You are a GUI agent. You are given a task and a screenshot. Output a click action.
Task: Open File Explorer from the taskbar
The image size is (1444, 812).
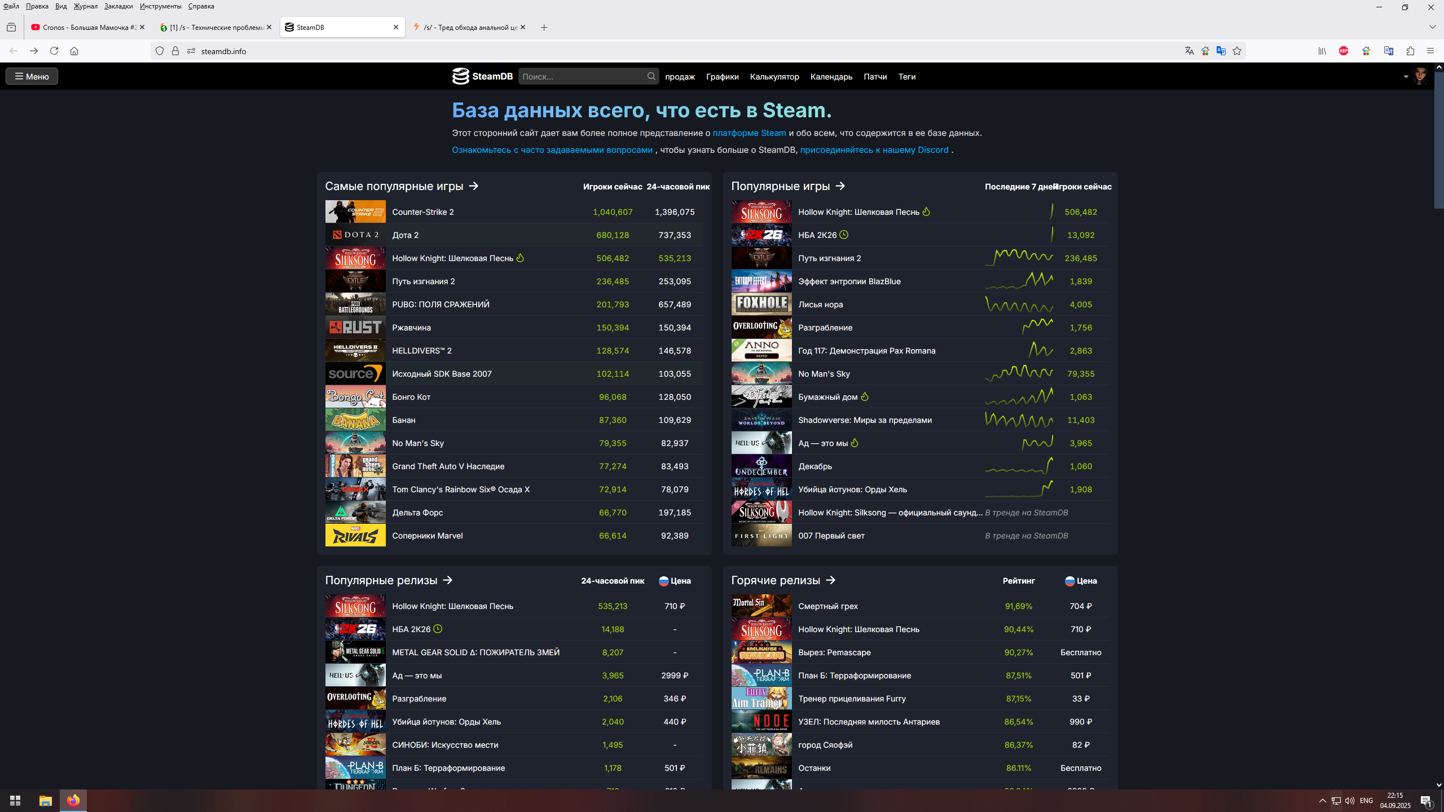pyautogui.click(x=45, y=801)
